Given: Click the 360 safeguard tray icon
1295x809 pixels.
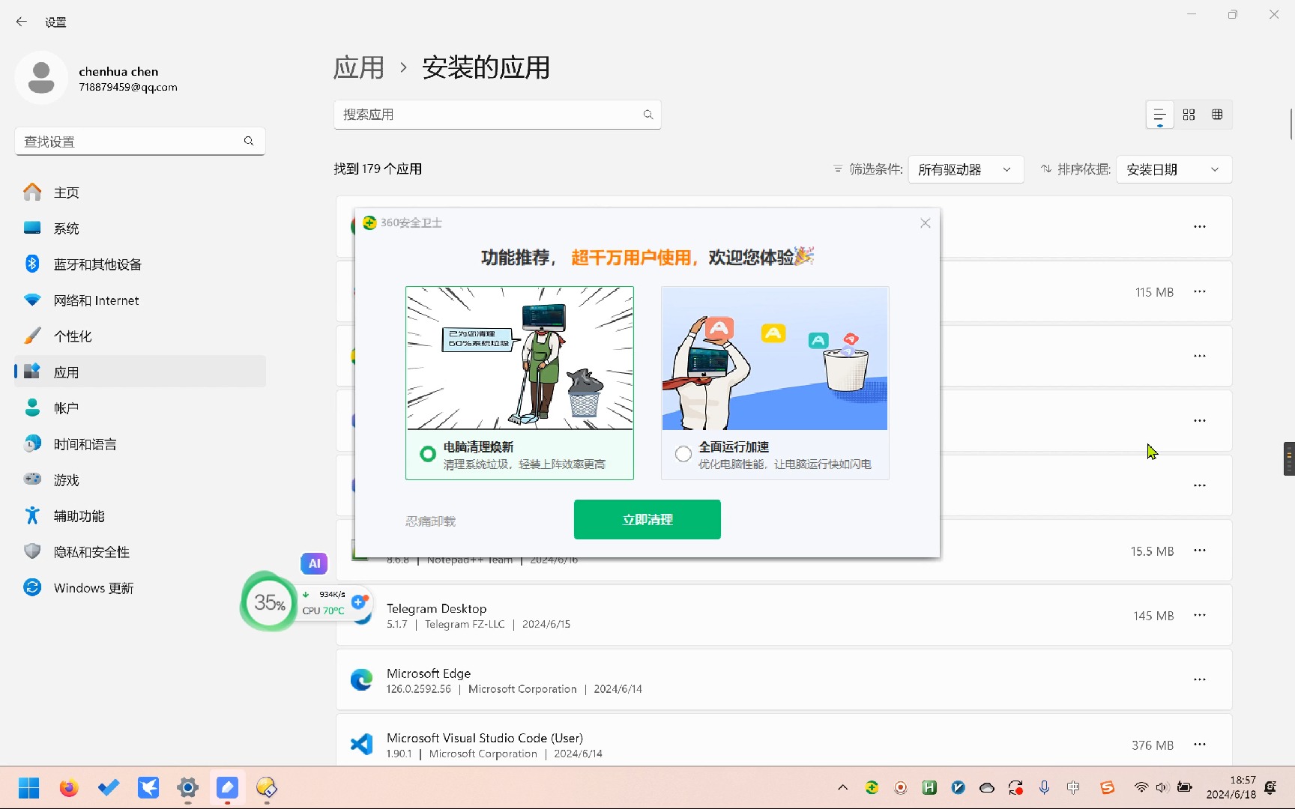Looking at the screenshot, I should (872, 788).
